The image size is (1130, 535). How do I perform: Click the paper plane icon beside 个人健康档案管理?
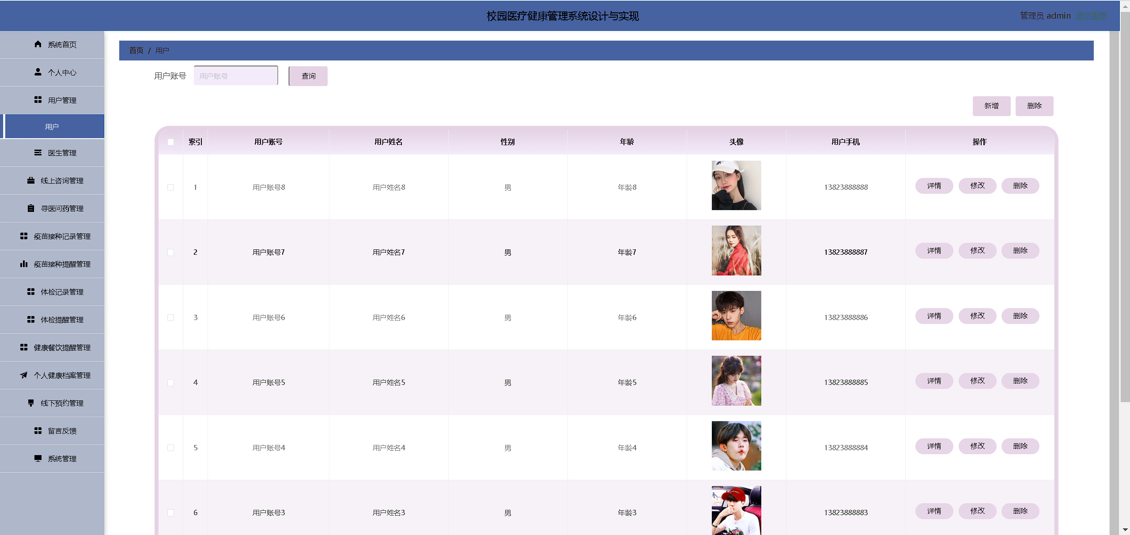click(x=24, y=375)
